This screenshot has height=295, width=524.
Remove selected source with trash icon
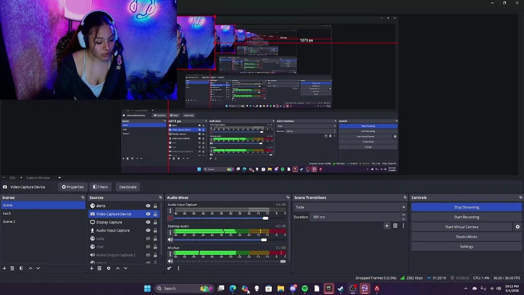click(99, 268)
